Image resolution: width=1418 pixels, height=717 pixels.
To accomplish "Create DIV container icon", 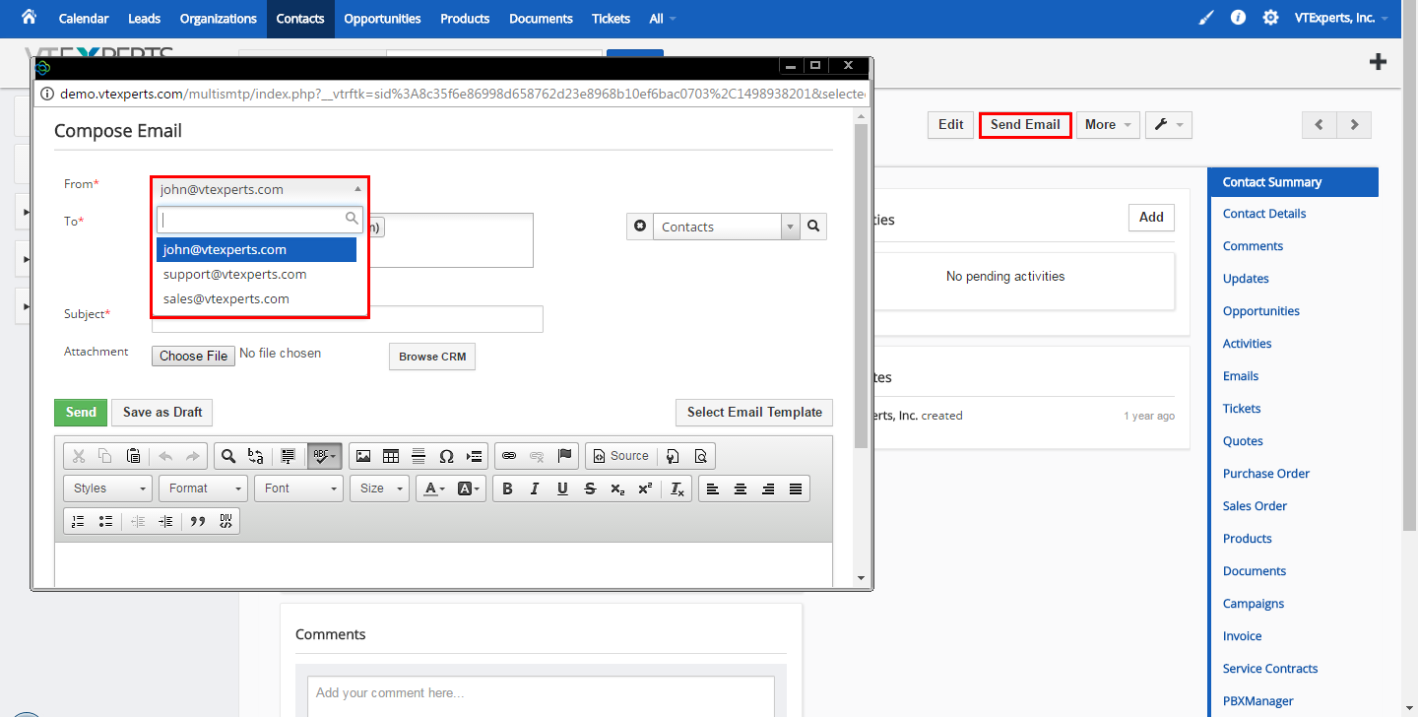I will click(226, 521).
